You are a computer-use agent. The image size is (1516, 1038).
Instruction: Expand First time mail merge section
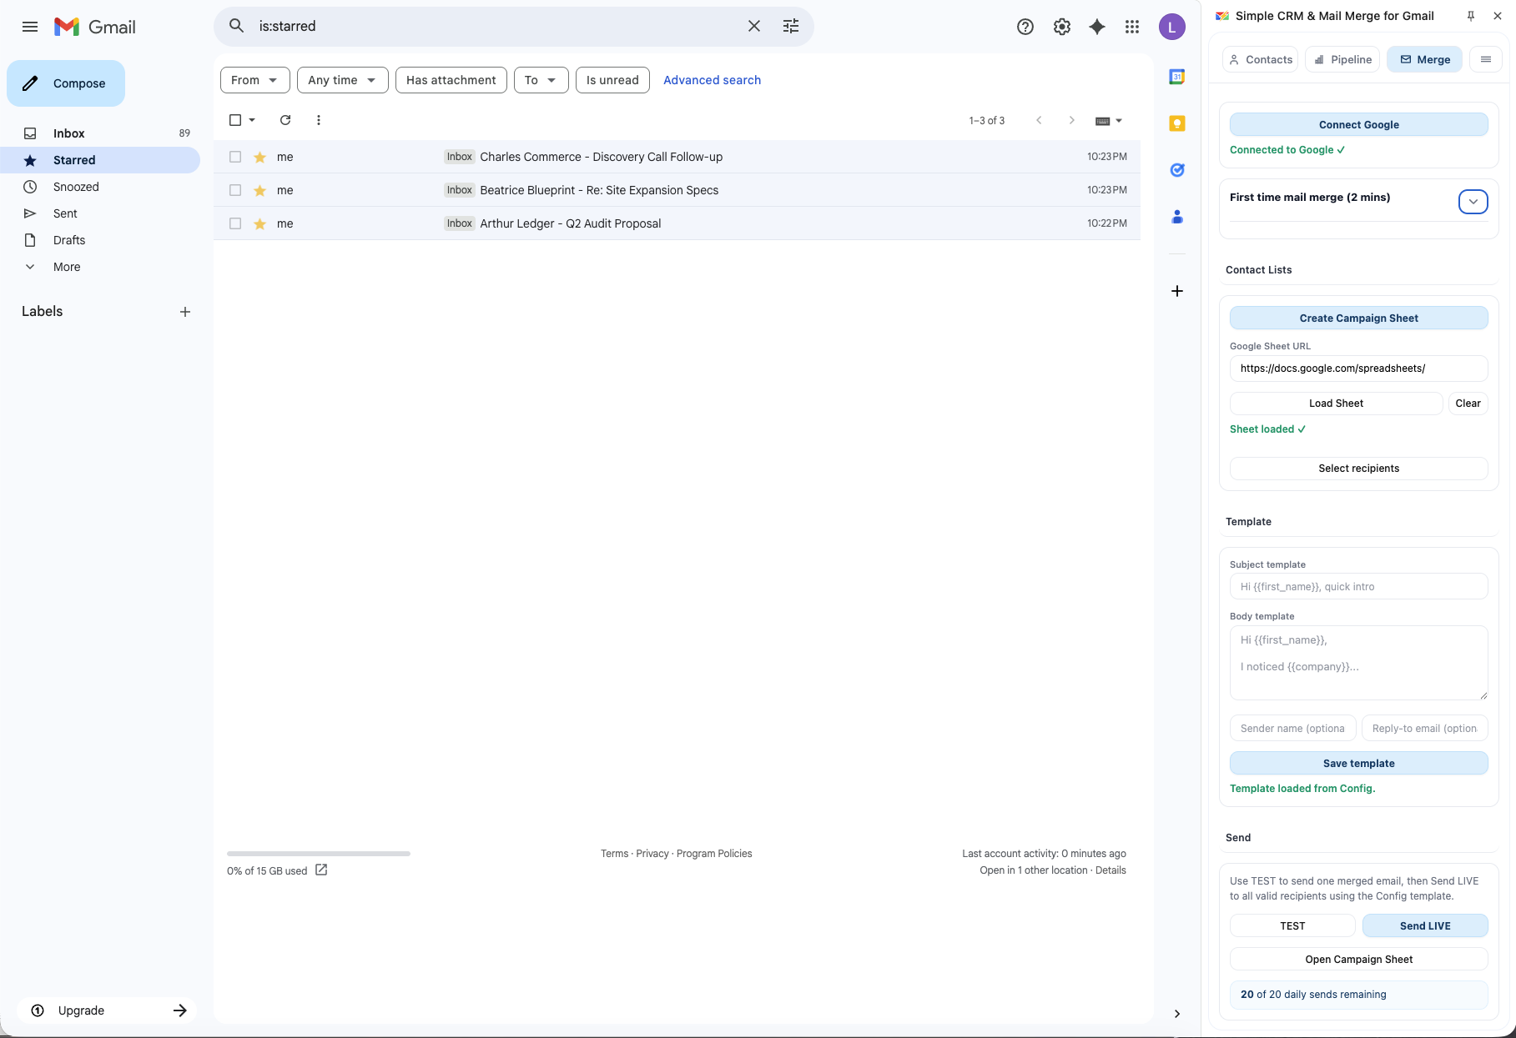1473,201
